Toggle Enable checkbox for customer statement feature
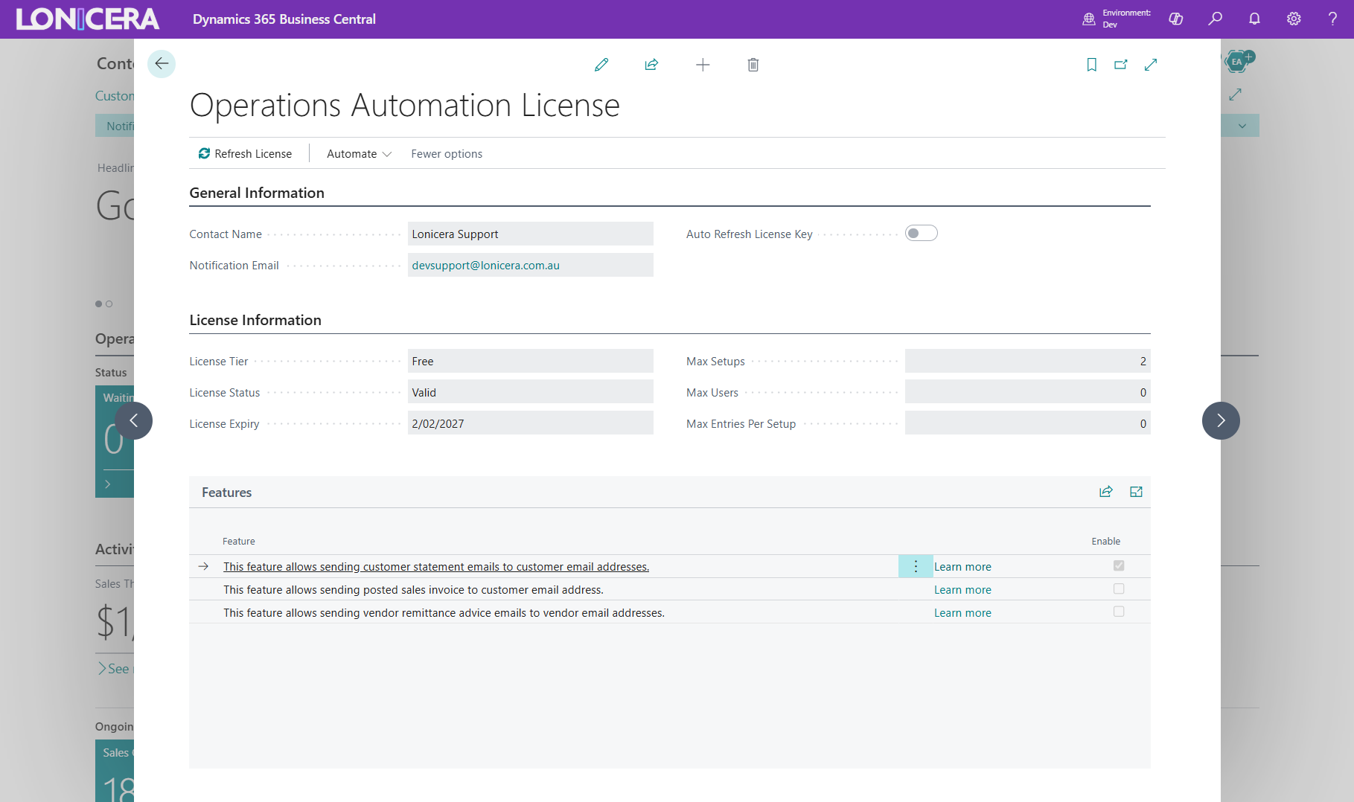Screen dimensions: 1354x802 1119,566
